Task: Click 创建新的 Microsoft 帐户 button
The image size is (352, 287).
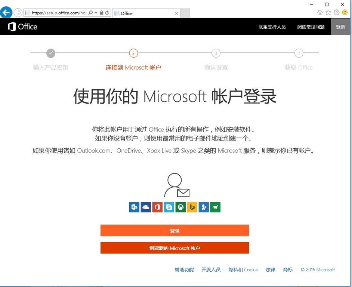Action: click(175, 248)
